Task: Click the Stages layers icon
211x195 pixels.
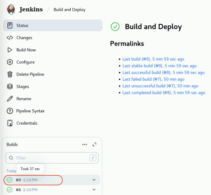Action: tap(10, 87)
